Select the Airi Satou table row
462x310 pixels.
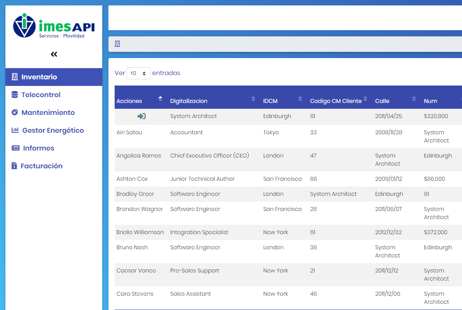[129, 132]
